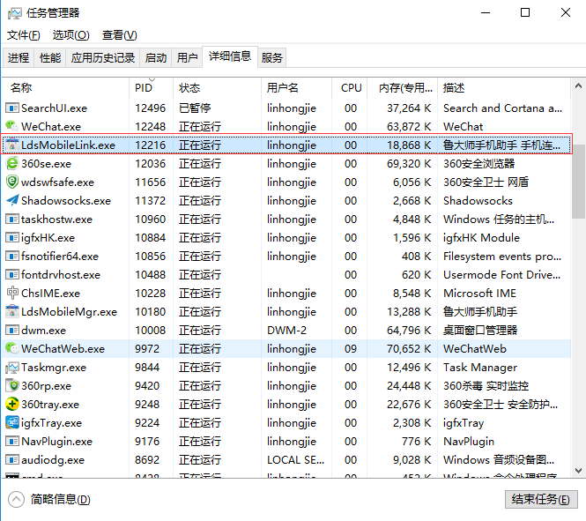Screen dimensions: 586x521
Task: Sort by the 内存(专用 column header
Action: click(402, 88)
